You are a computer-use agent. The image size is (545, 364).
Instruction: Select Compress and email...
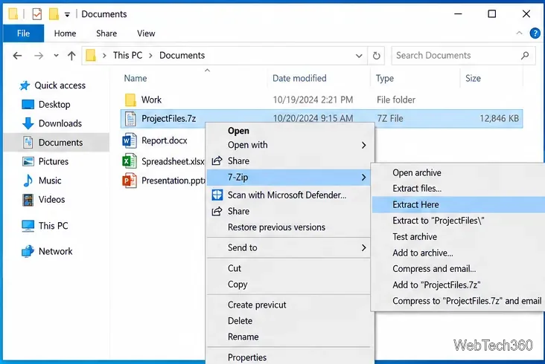434,269
